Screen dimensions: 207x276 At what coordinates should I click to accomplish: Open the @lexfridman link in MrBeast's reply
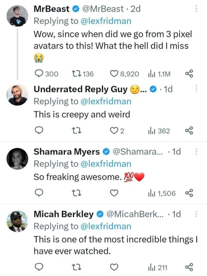(106, 21)
